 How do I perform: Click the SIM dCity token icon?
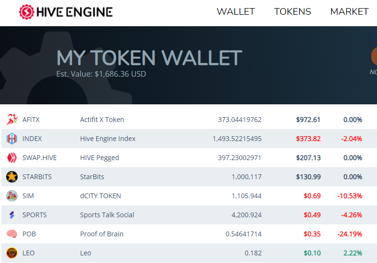pyautogui.click(x=12, y=196)
